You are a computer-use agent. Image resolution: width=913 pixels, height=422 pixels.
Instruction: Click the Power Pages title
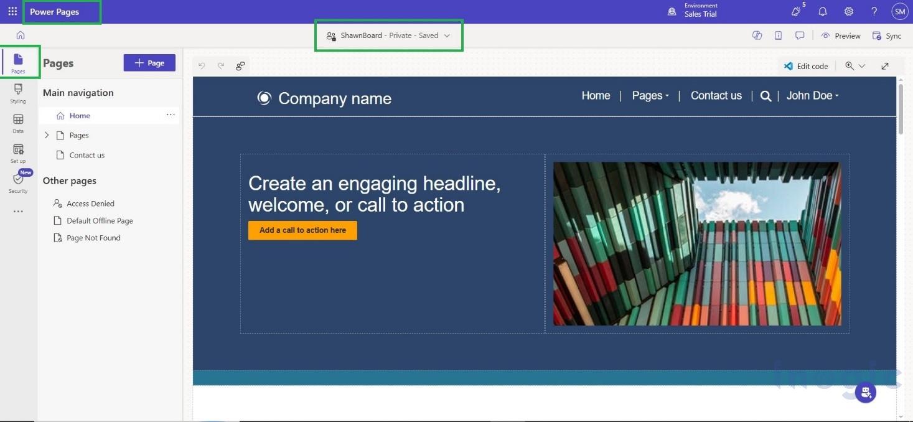coord(55,12)
